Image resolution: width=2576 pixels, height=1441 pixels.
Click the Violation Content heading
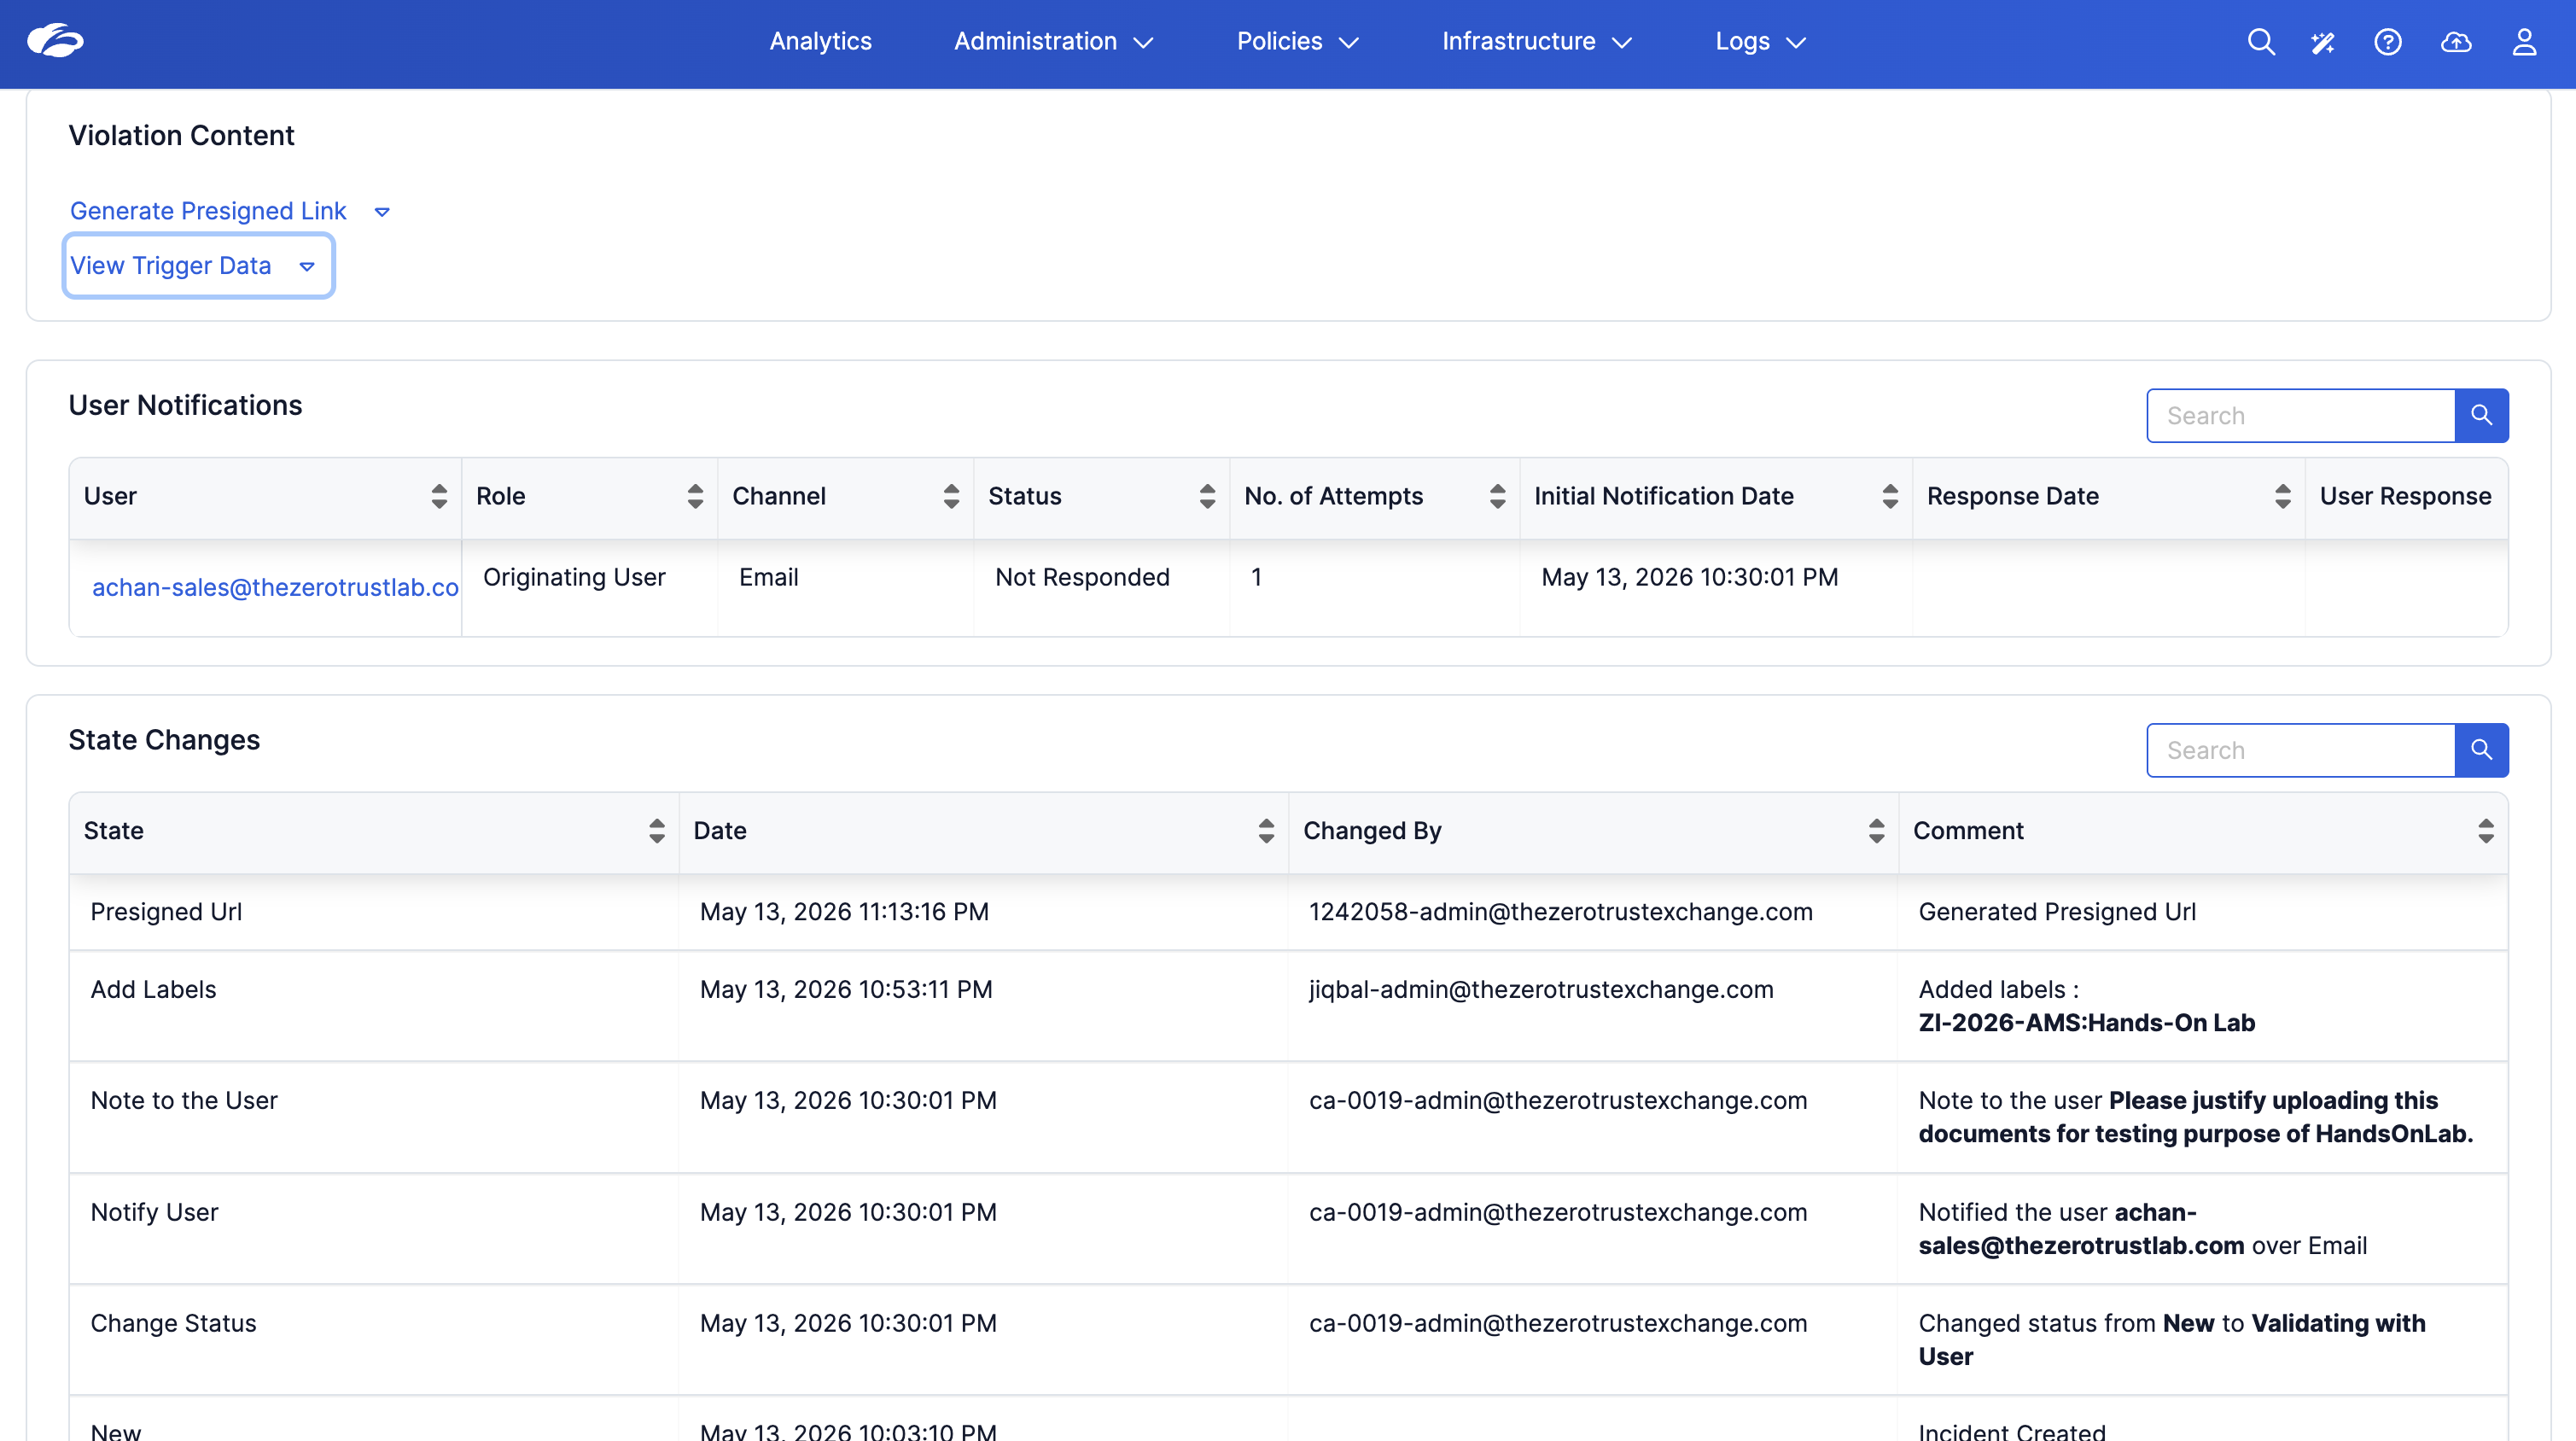[181, 135]
